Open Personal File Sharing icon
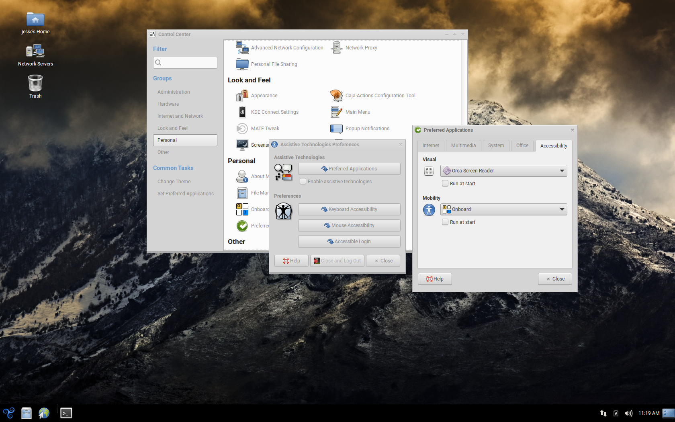This screenshot has width=675, height=422. [242, 64]
